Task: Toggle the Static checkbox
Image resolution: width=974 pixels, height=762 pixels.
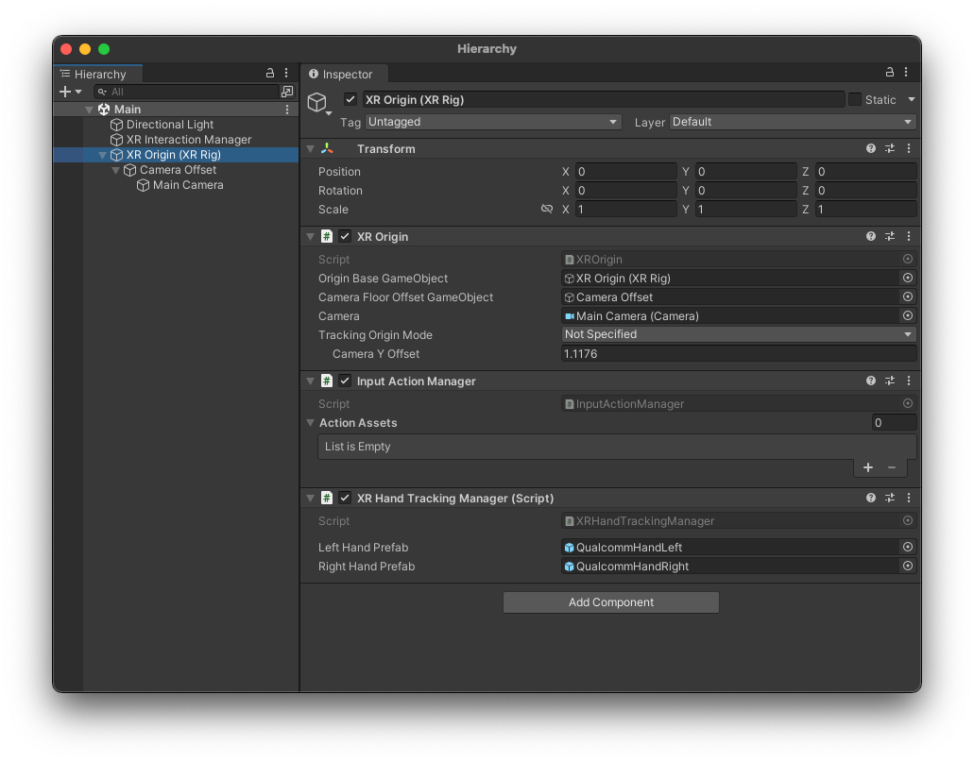Action: [855, 99]
